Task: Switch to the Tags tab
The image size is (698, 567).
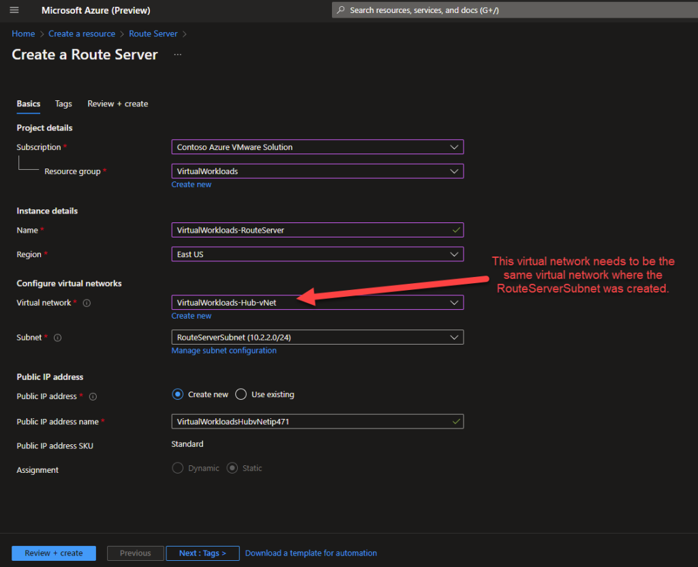Action: (63, 104)
